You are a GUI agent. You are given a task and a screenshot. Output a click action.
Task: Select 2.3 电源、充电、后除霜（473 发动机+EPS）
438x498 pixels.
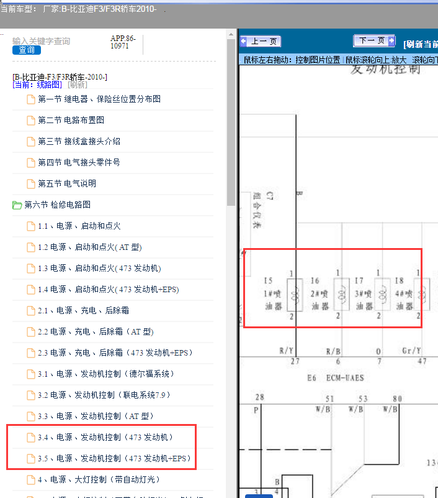click(115, 353)
